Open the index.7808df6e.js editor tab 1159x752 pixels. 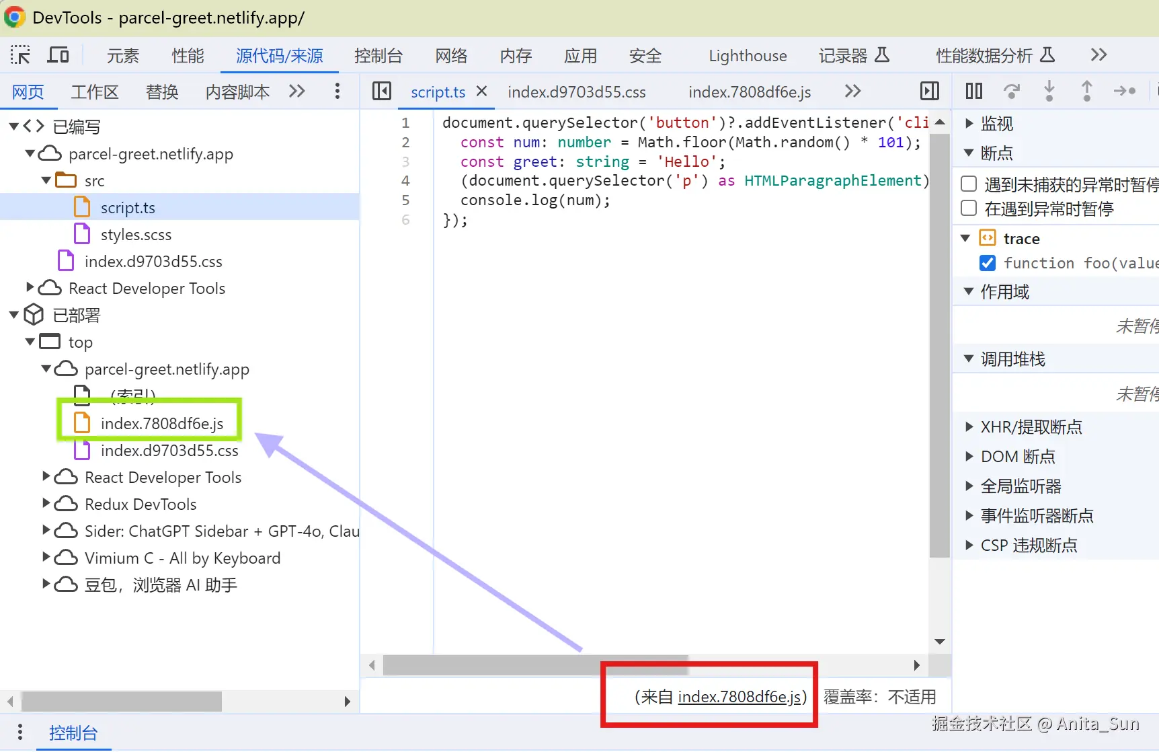coord(750,91)
